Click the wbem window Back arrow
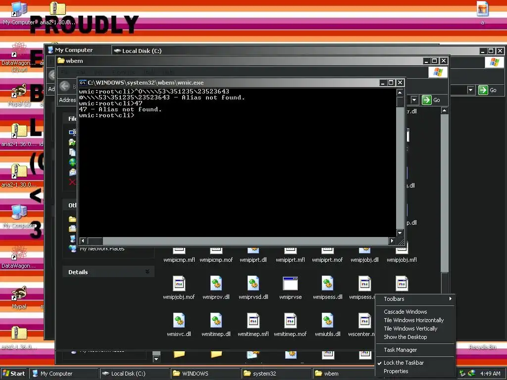507x380 pixels. click(x=65, y=86)
